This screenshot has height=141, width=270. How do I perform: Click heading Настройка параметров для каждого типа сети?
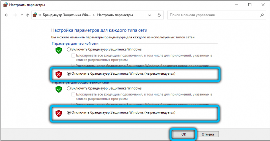[x=99, y=30]
